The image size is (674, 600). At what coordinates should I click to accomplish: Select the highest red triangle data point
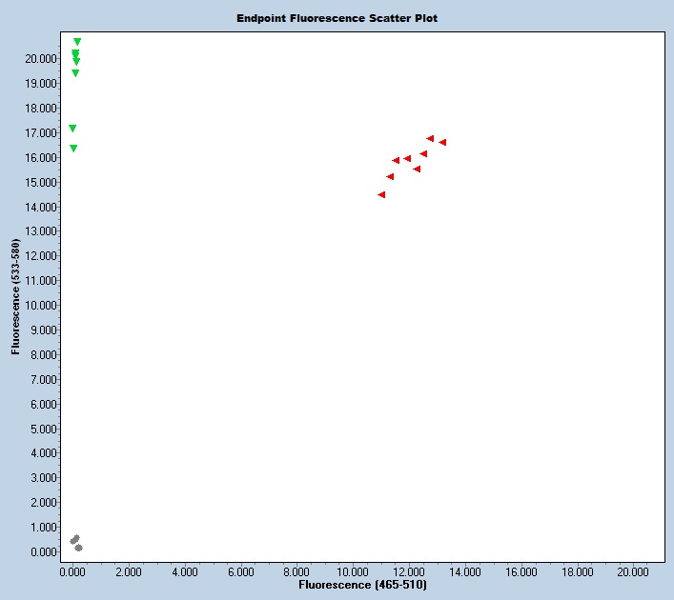pyautogui.click(x=430, y=139)
